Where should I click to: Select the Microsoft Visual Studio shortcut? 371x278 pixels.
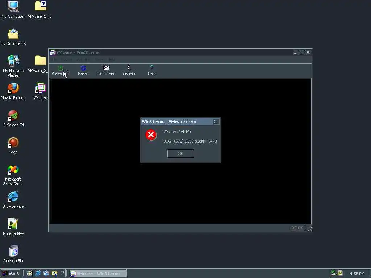pyautogui.click(x=13, y=175)
